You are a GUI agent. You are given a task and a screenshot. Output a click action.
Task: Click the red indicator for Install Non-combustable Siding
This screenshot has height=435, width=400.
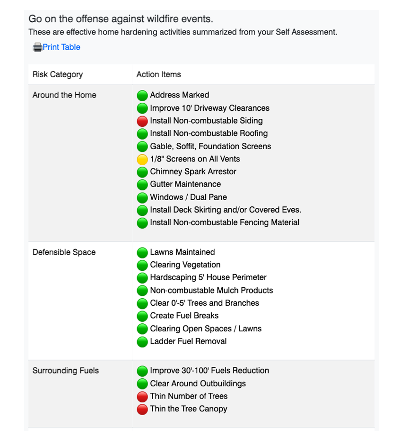pos(142,121)
